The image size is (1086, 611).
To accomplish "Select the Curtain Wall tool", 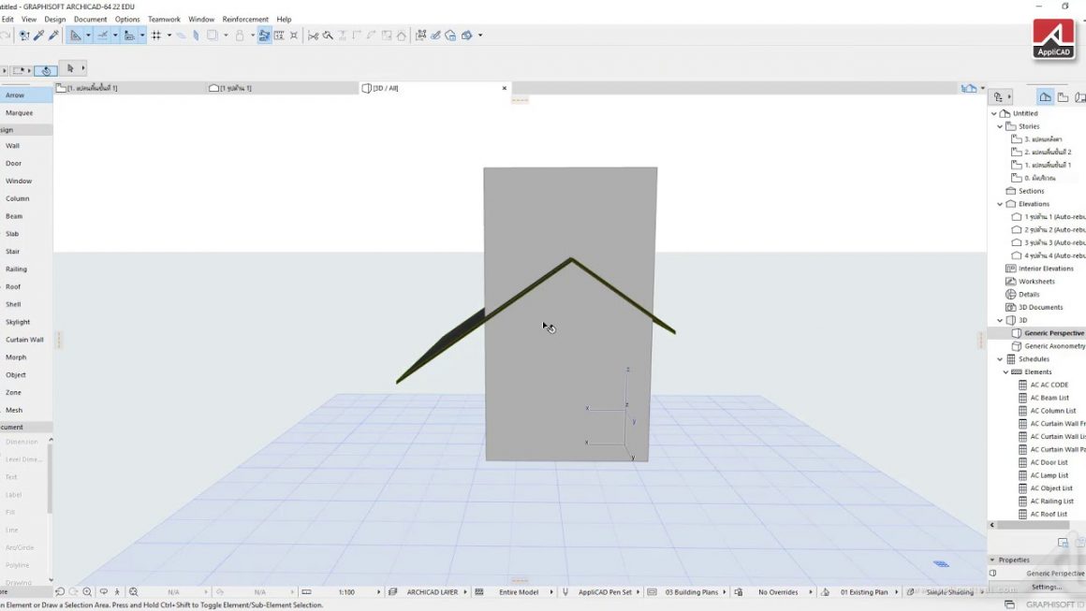I will click(24, 340).
